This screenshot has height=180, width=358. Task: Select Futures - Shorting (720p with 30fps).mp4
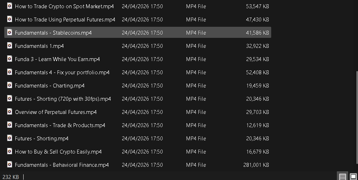pyautogui.click(x=63, y=99)
